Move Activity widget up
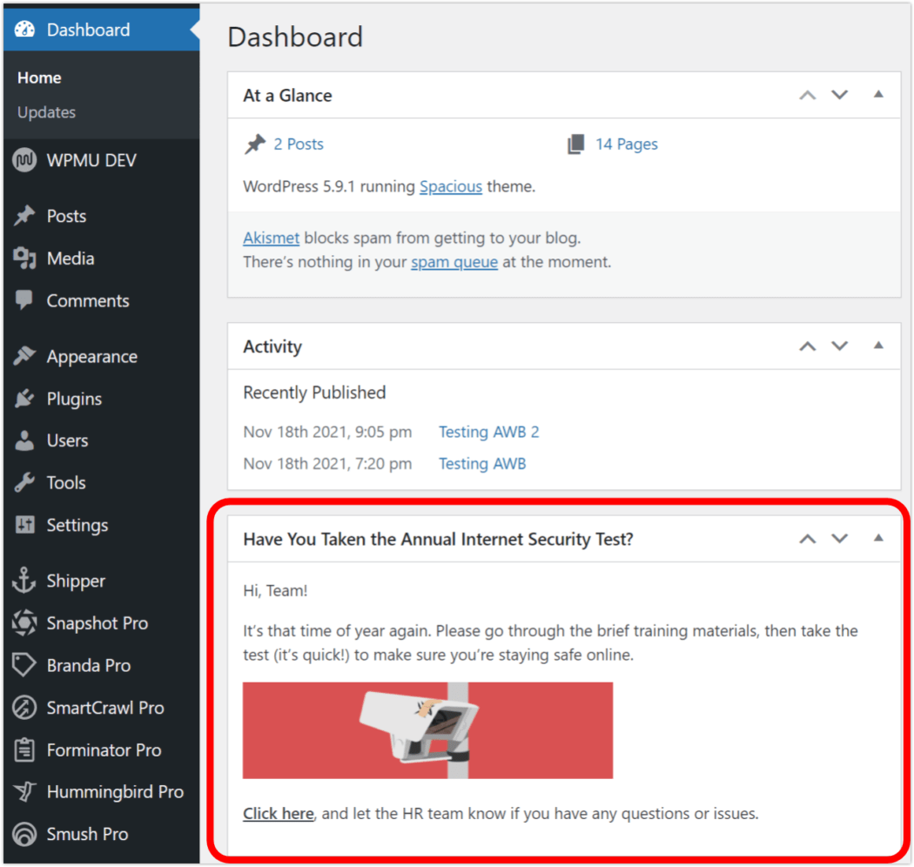Viewport: 914px width, 867px height. pyautogui.click(x=807, y=346)
